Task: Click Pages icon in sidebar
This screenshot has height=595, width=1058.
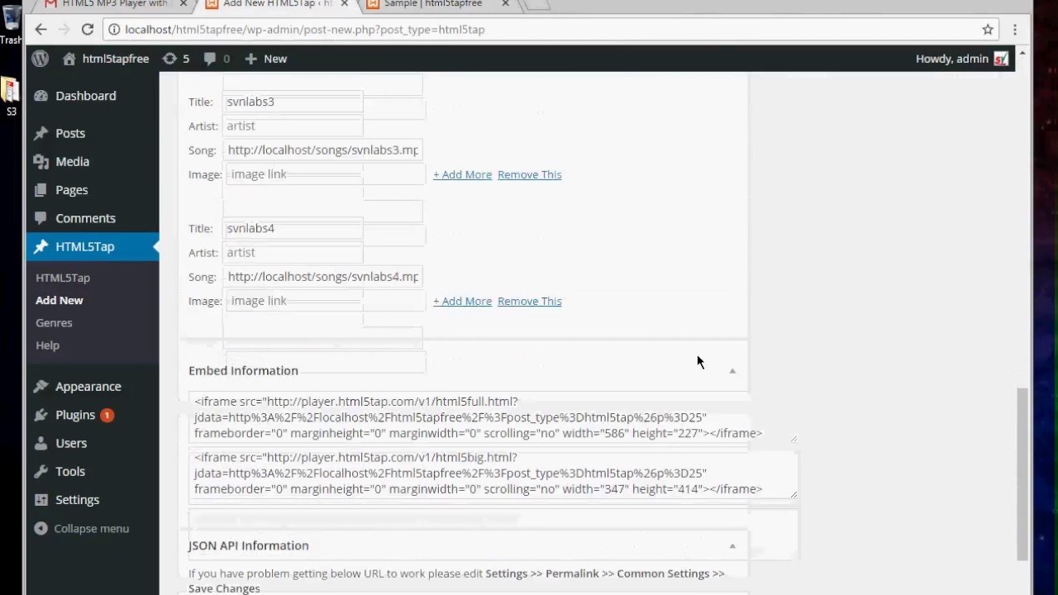Action: pyautogui.click(x=41, y=190)
